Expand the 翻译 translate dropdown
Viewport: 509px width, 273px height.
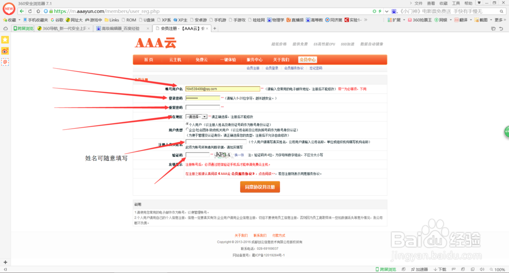[x=471, y=20]
